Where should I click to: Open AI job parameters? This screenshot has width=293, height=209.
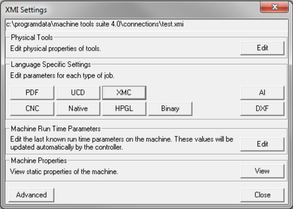click(x=262, y=92)
